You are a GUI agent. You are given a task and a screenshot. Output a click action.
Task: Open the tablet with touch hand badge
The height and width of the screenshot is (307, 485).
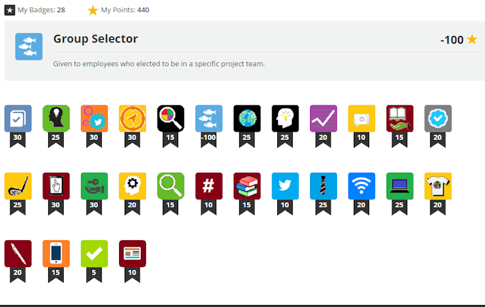(56, 186)
